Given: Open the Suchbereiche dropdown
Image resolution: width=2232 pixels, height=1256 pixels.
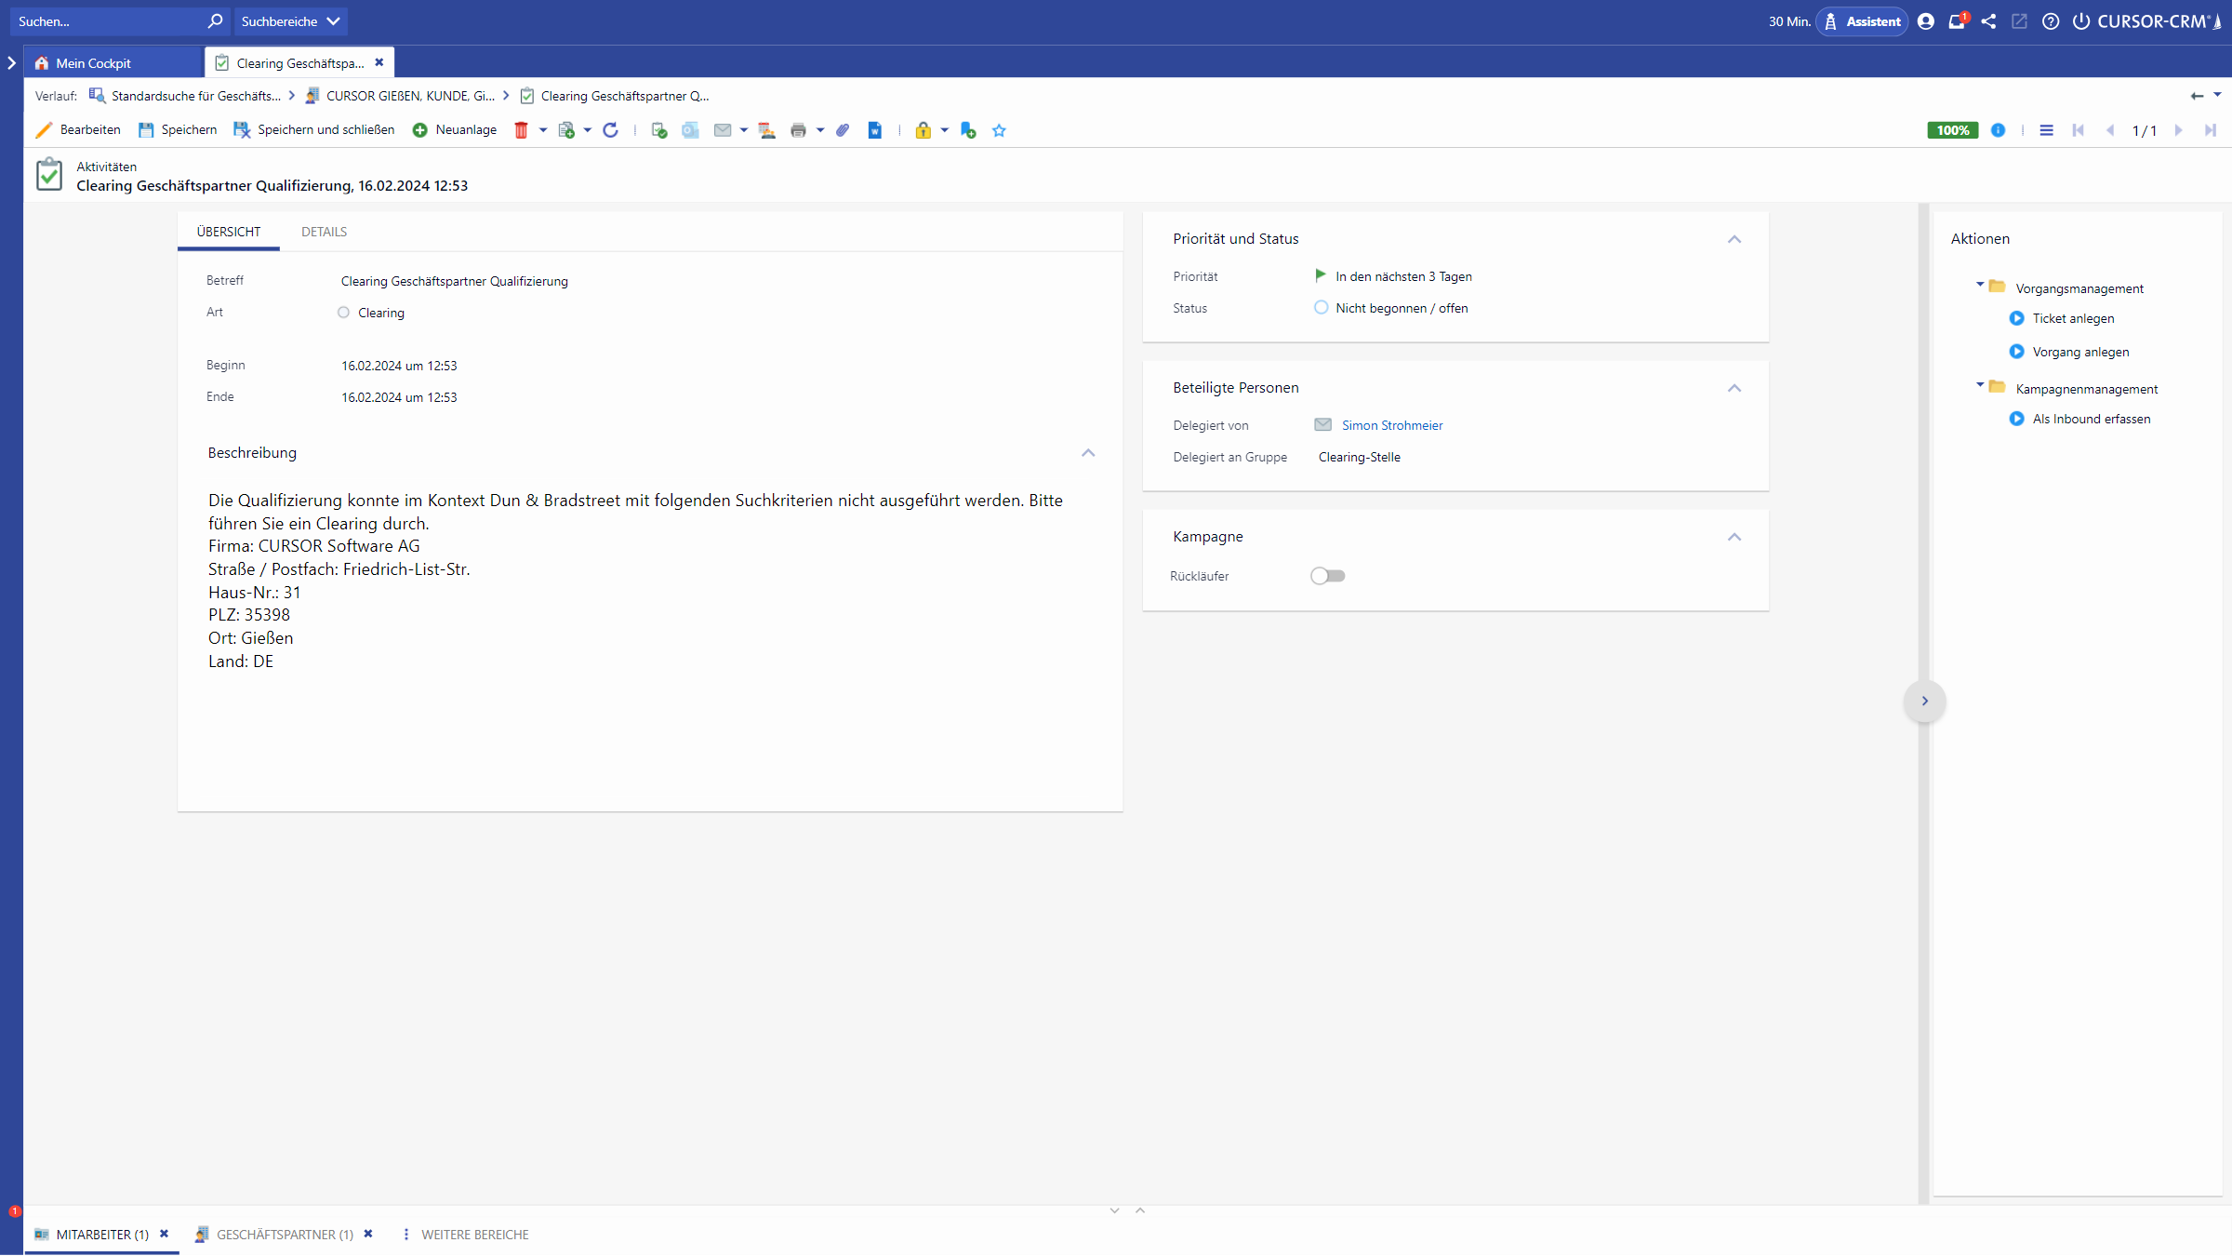Looking at the screenshot, I should pyautogui.click(x=290, y=21).
